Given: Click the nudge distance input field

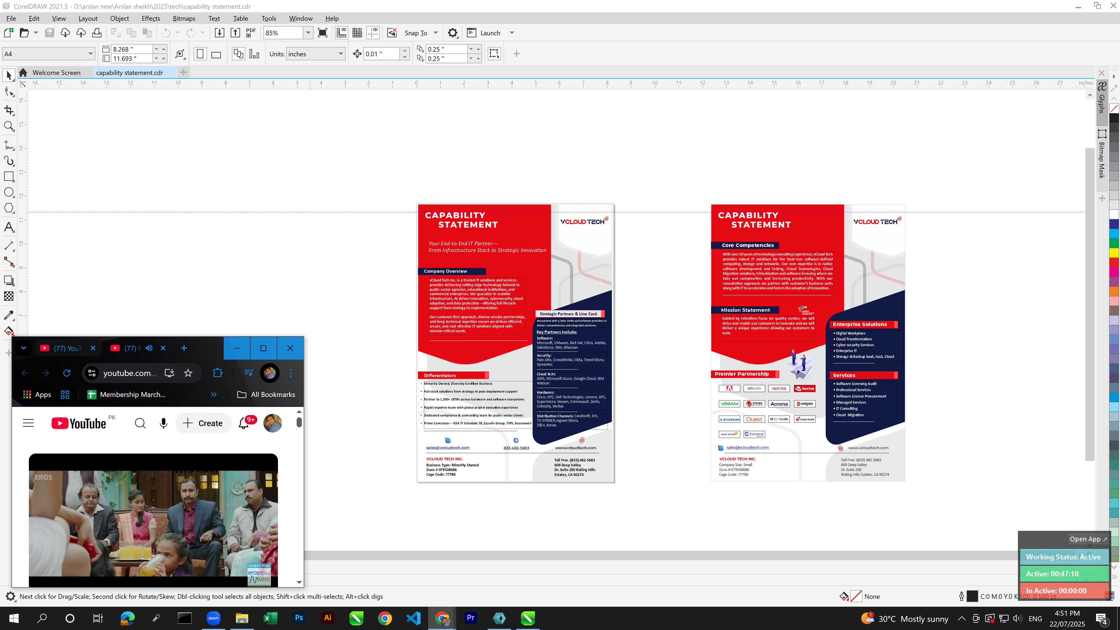Looking at the screenshot, I should tap(381, 54).
